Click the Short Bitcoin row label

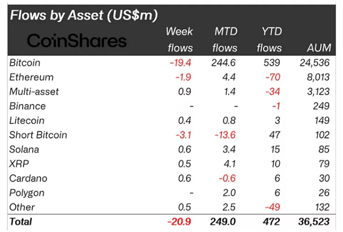[x=38, y=135]
